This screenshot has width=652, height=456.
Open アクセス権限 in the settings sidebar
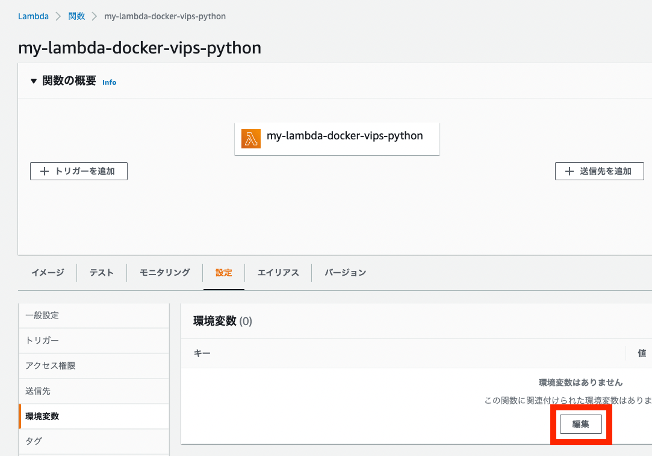coord(94,366)
